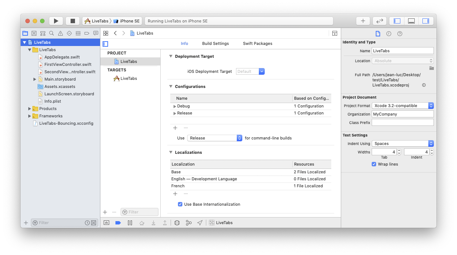This screenshot has width=457, height=255.
Task: Hide the debug area chevron button
Action: pos(106,223)
